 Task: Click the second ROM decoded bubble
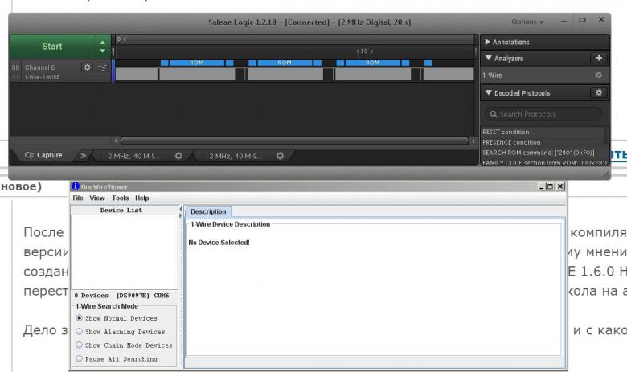pos(285,63)
